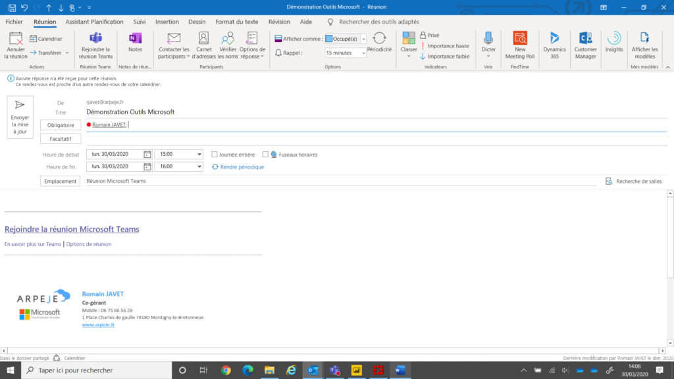Viewport: 674px width, 379px height.
Task: Create a New Meeting Poll
Action: (520, 46)
